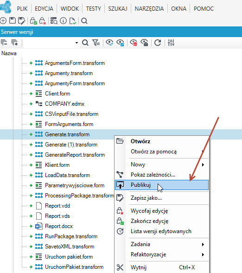The height and width of the screenshot is (273, 242).
Task: Click Publikuj in the context menu
Action: (162, 185)
